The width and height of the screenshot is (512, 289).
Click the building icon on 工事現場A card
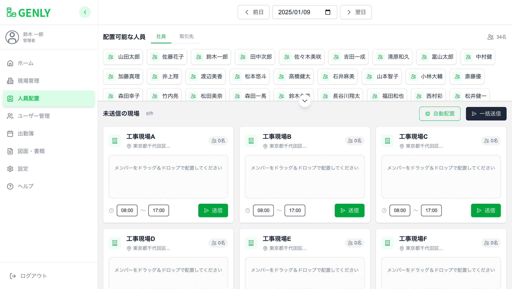(x=114, y=141)
